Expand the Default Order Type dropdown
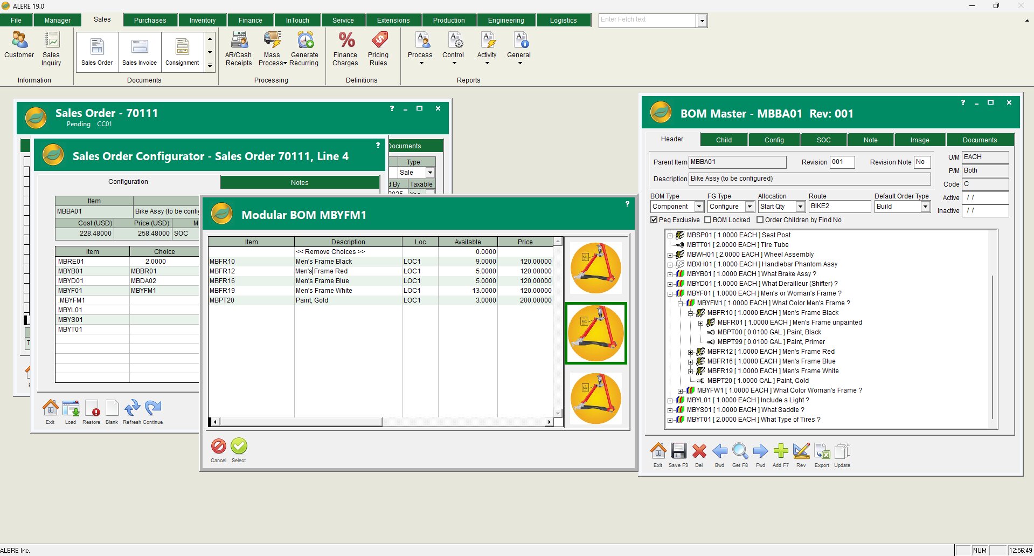Image resolution: width=1034 pixels, height=556 pixels. (x=925, y=207)
